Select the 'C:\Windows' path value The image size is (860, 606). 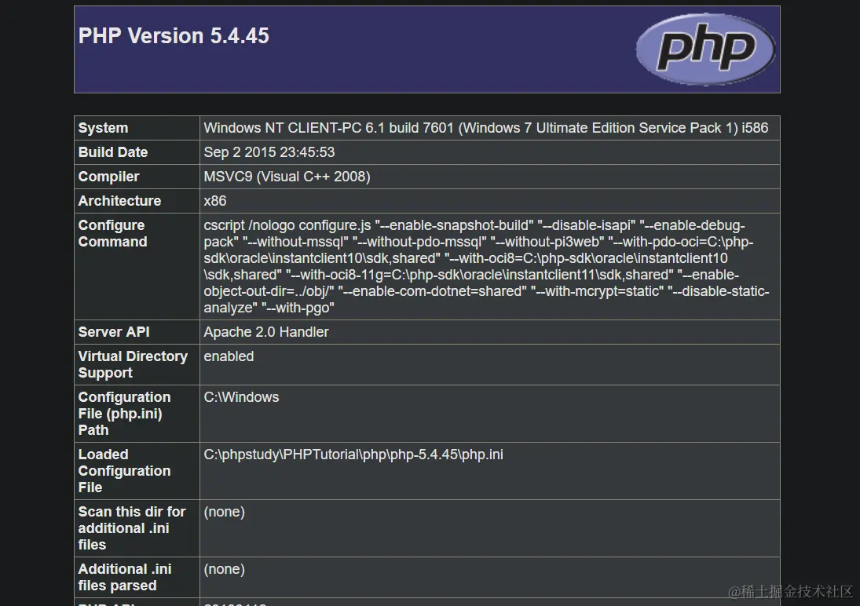click(x=241, y=397)
